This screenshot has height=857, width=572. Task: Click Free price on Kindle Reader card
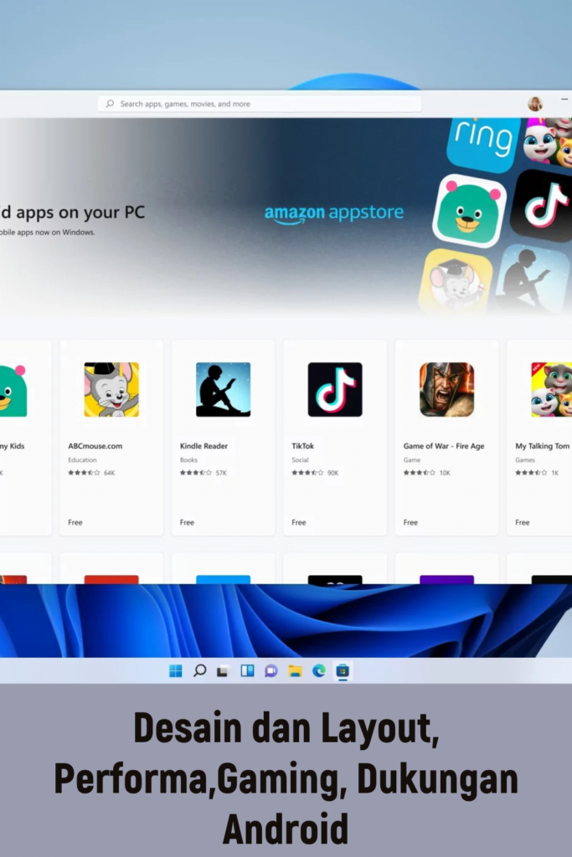click(187, 522)
